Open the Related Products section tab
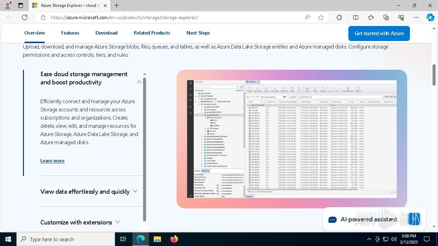 tap(152, 33)
